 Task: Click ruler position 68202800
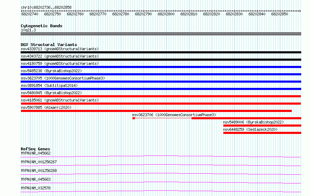(166, 14)
